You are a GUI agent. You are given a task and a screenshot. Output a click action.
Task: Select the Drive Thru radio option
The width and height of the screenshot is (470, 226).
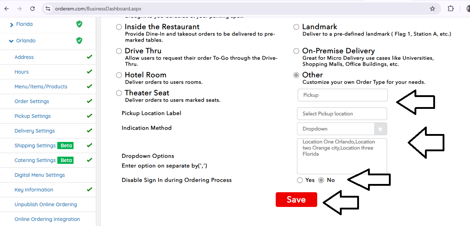tap(119, 51)
